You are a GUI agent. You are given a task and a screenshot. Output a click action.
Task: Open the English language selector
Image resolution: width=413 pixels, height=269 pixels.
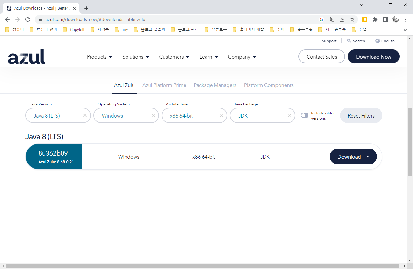(385, 41)
